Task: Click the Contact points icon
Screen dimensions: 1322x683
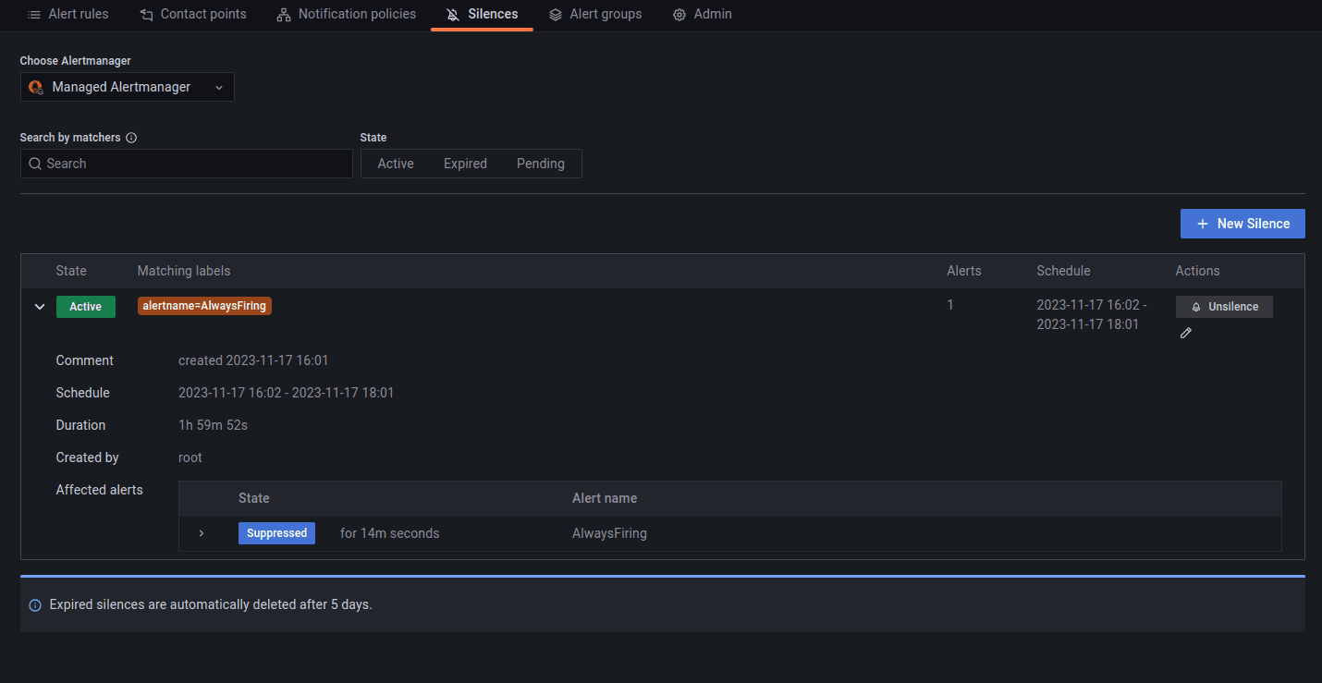Action: [x=146, y=15]
